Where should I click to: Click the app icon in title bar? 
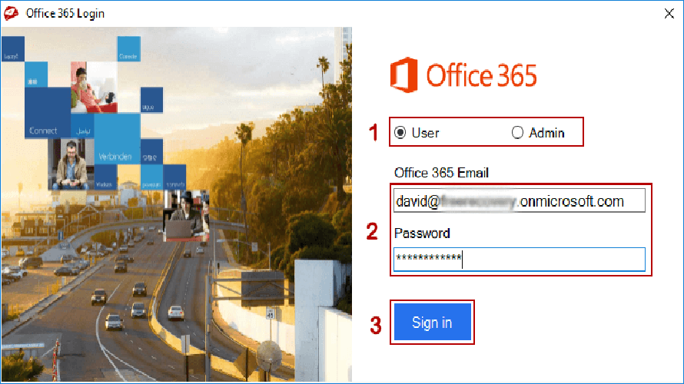tap(12, 14)
